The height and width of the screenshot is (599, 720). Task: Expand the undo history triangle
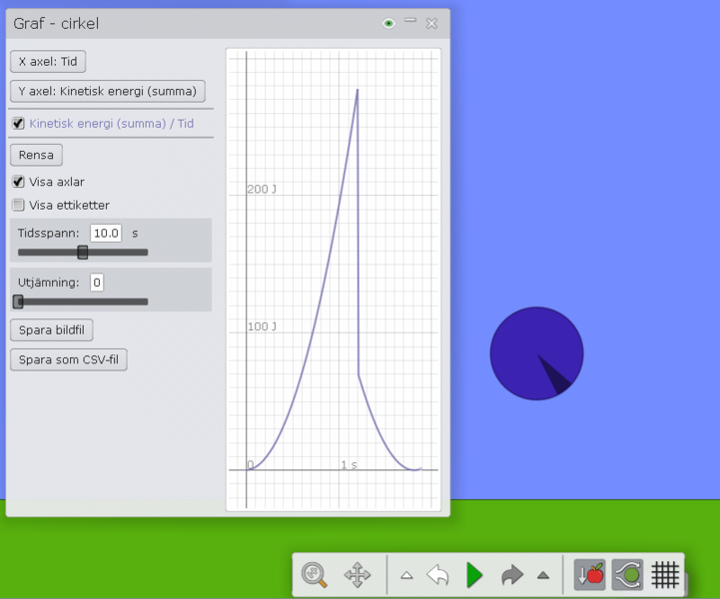point(406,575)
